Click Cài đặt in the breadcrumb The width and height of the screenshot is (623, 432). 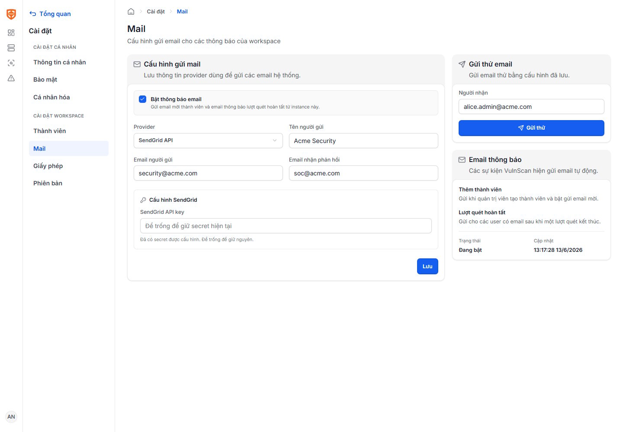[x=156, y=12]
